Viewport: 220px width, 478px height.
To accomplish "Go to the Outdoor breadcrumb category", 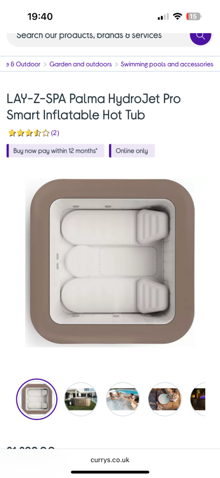I will (x=24, y=64).
